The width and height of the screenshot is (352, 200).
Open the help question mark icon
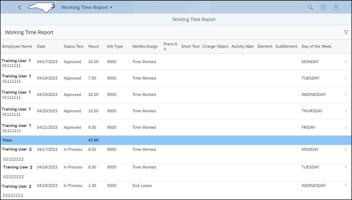(323, 7)
